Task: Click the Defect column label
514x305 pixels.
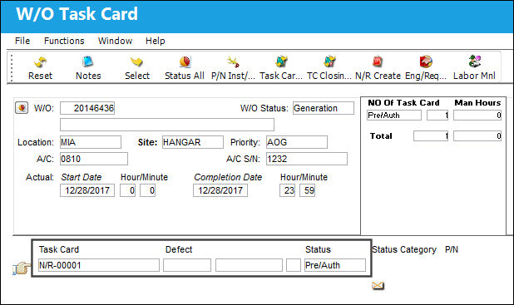Action: 179,249
